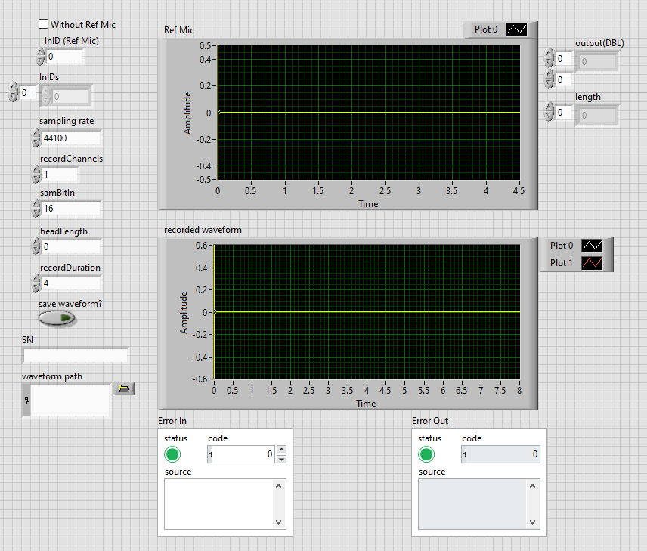Click the SN text input field
This screenshot has width=647, height=551.
[x=76, y=355]
